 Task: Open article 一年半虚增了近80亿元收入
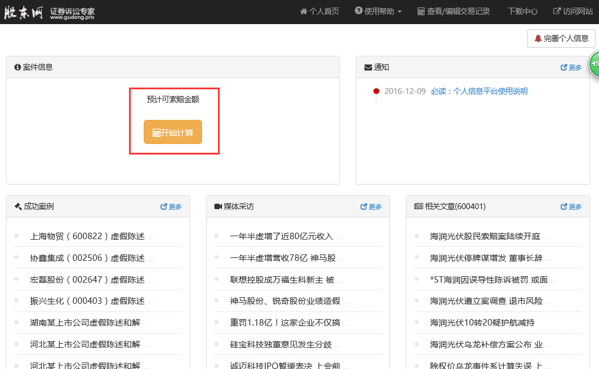pyautogui.click(x=282, y=236)
